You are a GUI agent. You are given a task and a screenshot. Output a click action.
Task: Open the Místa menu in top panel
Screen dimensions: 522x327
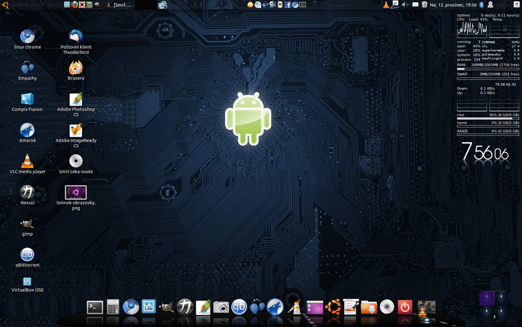pos(39,5)
